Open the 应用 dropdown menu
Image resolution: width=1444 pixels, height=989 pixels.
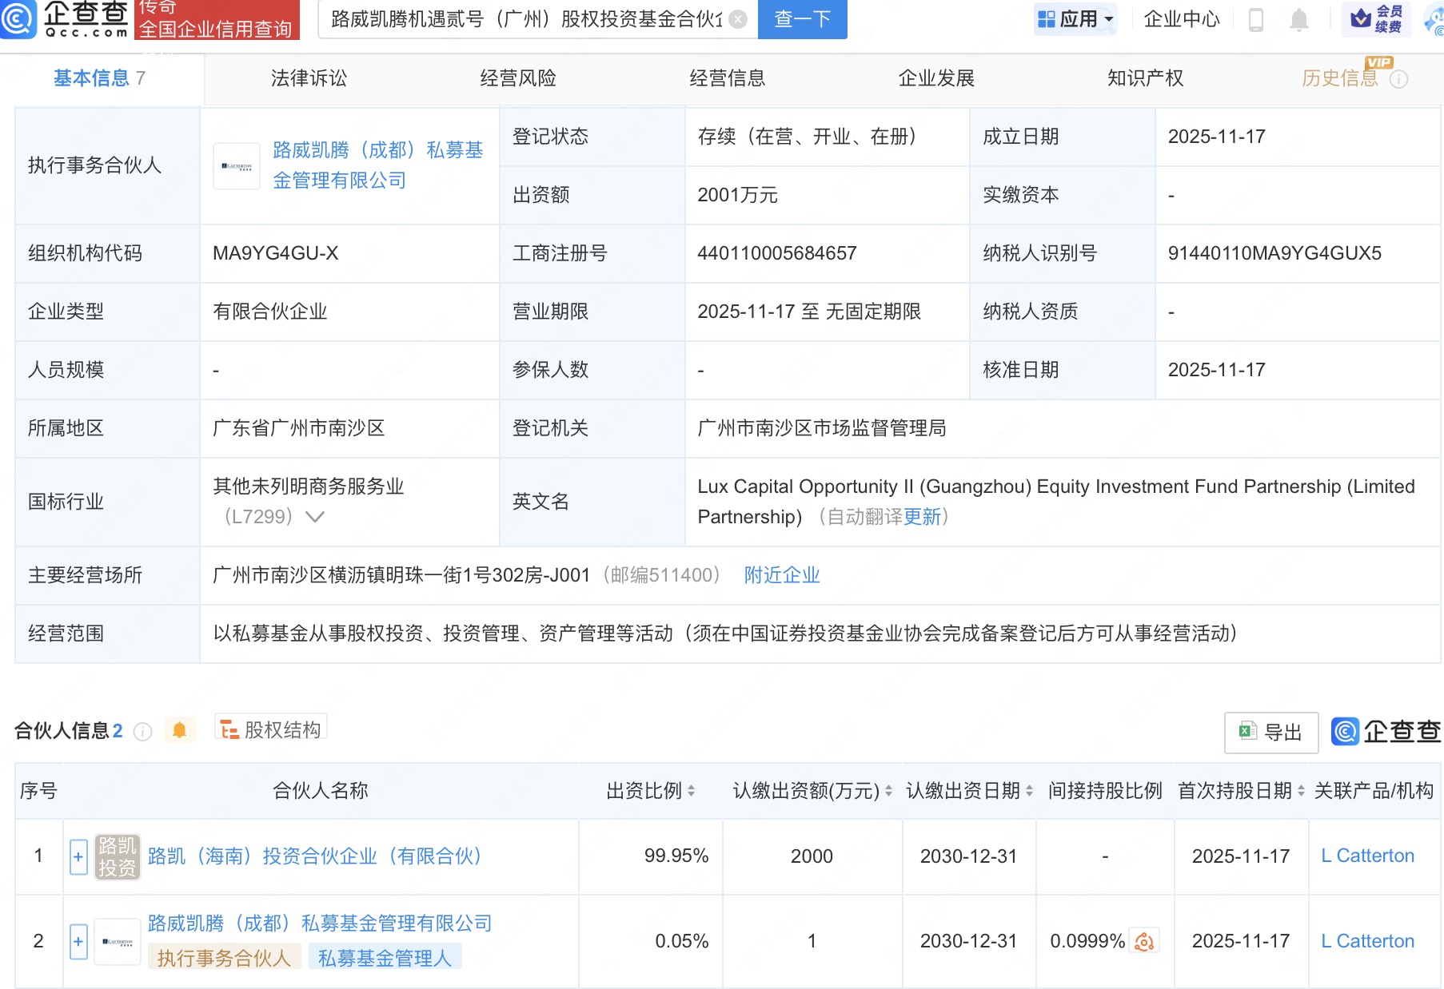click(1075, 19)
